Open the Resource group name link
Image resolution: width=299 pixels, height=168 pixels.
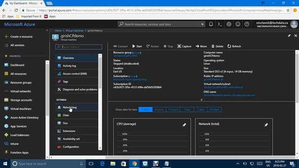coord(125,56)
